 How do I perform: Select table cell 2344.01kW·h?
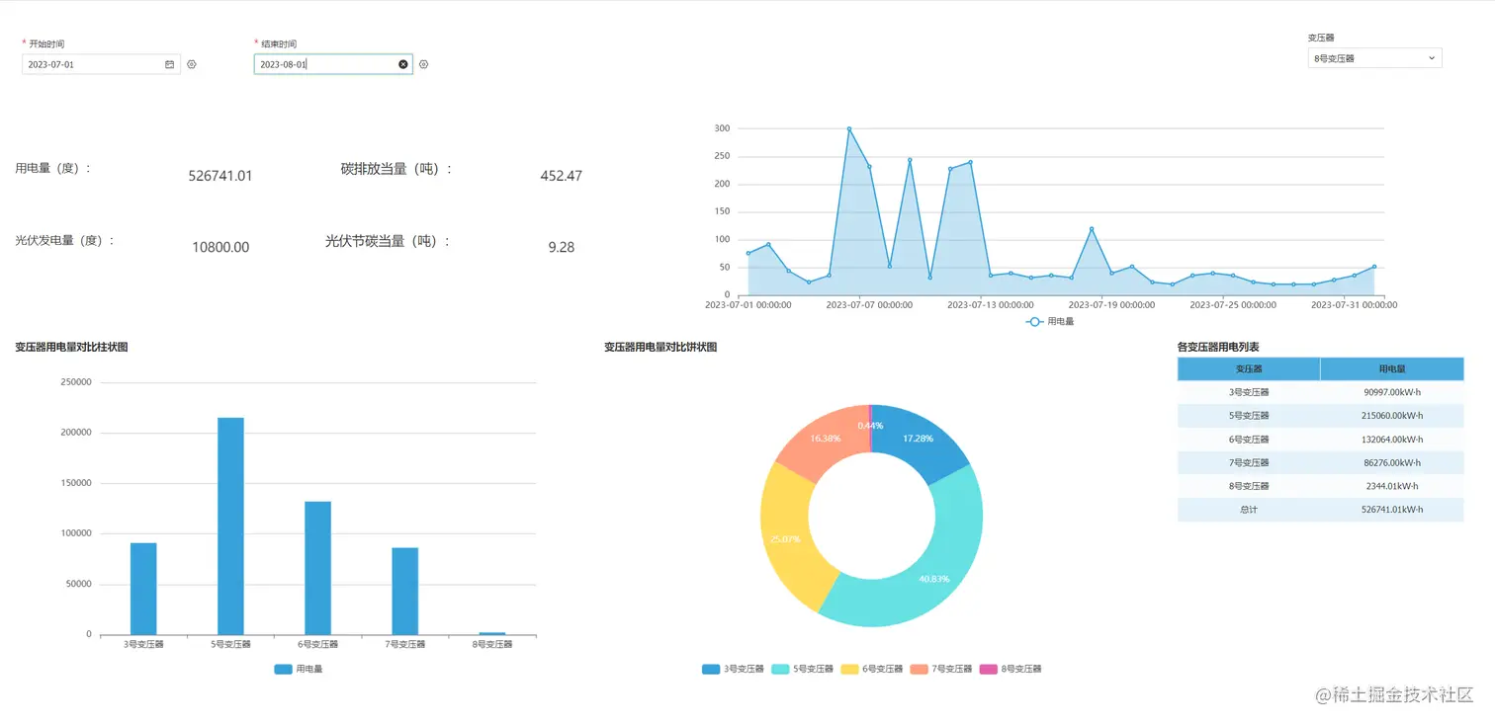pos(1392,486)
